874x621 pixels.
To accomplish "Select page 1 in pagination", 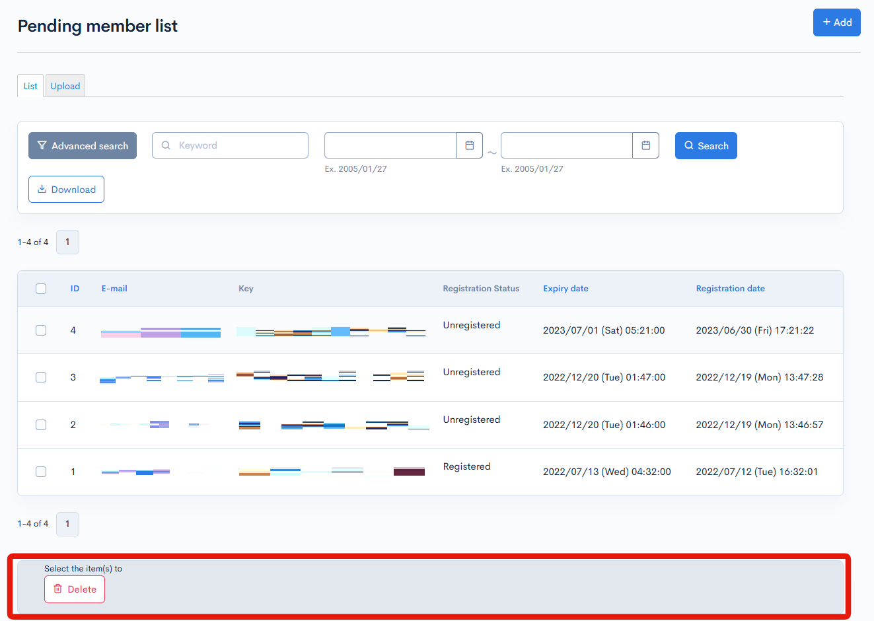I will pyautogui.click(x=67, y=242).
